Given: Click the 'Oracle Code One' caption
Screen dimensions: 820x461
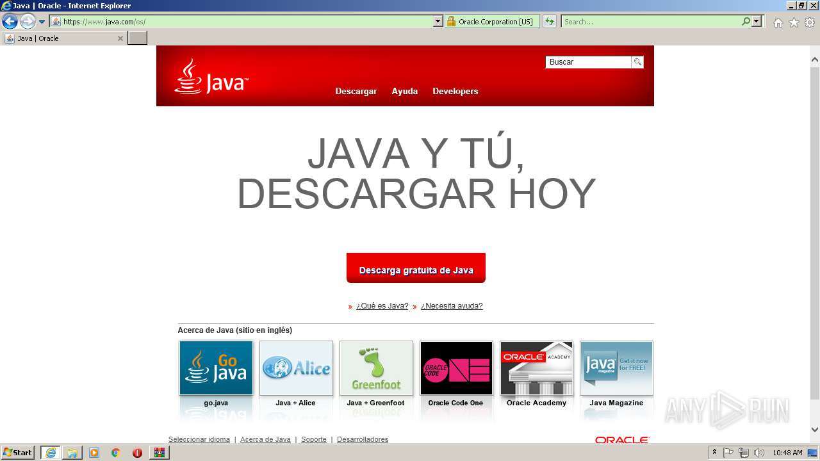Looking at the screenshot, I should (x=455, y=403).
